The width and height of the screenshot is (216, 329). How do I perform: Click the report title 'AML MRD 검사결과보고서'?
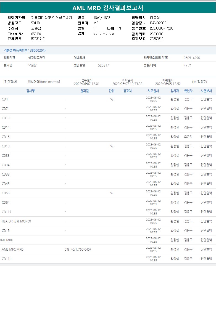point(108,8)
